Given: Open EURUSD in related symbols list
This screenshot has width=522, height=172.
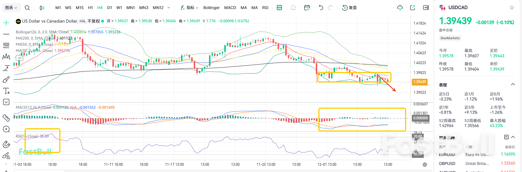Looking at the screenshot, I should click(x=447, y=154).
